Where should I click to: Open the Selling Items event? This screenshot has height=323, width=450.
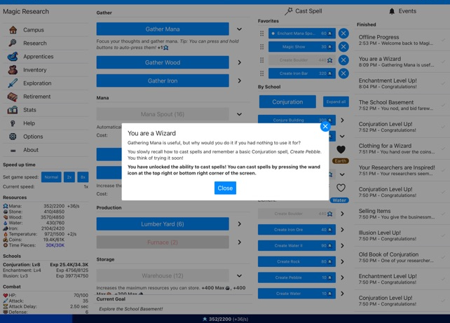[401, 214]
